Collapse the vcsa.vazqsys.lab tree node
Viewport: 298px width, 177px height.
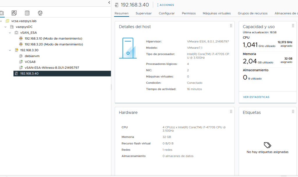point(1,21)
